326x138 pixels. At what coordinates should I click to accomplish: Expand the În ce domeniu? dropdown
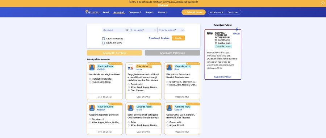(x=171, y=30)
